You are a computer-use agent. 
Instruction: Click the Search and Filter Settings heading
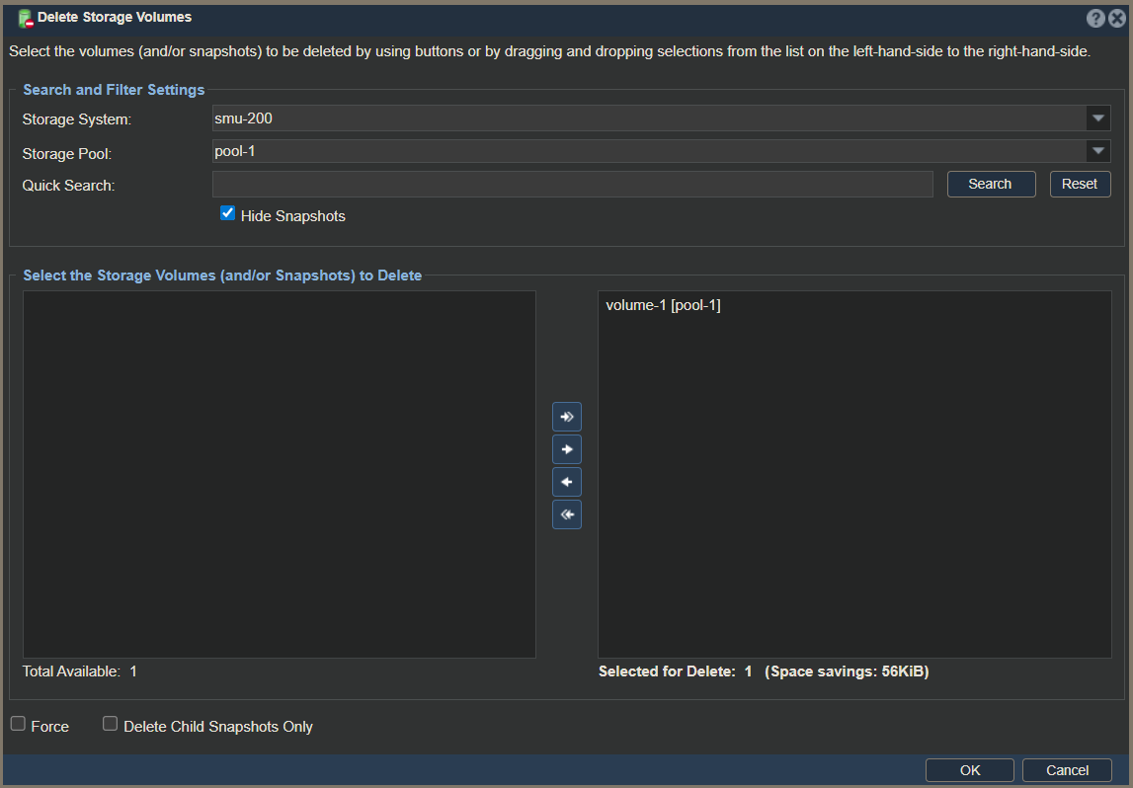tap(114, 90)
